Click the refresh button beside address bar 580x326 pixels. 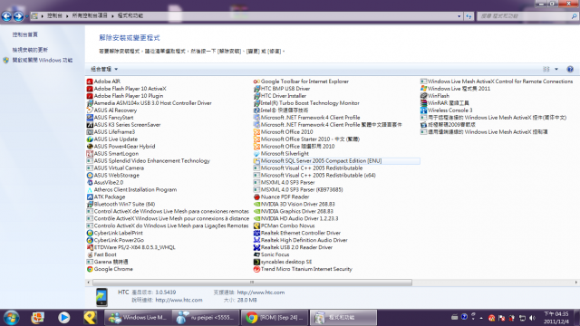(469, 16)
